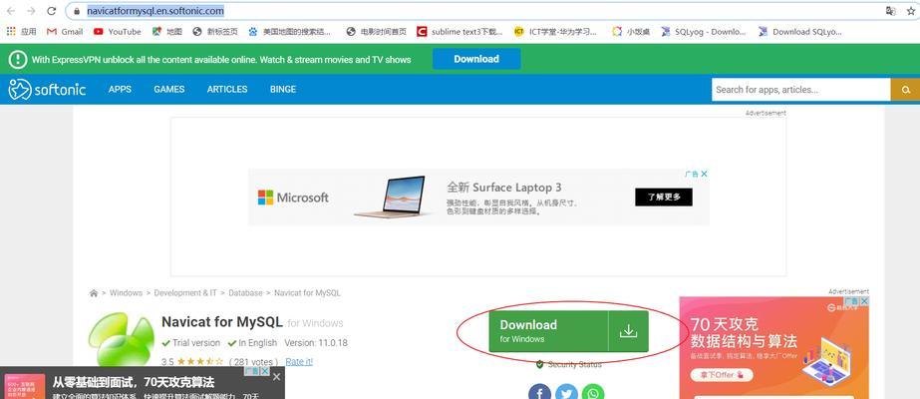920x399 pixels.
Task: Click the star rating row
Action: point(200,361)
